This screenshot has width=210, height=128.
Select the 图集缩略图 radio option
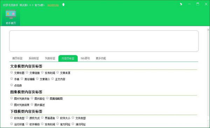[x=47, y=98]
